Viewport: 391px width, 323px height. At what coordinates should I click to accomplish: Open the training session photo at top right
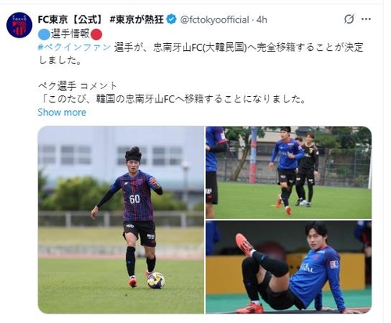click(289, 172)
